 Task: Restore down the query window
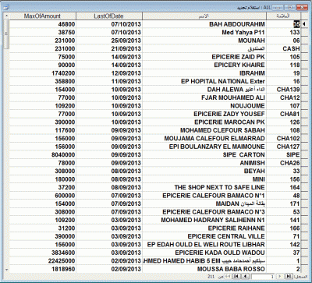tap(290, 8)
